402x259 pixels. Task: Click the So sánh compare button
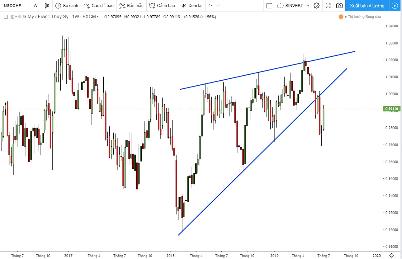tap(67, 6)
